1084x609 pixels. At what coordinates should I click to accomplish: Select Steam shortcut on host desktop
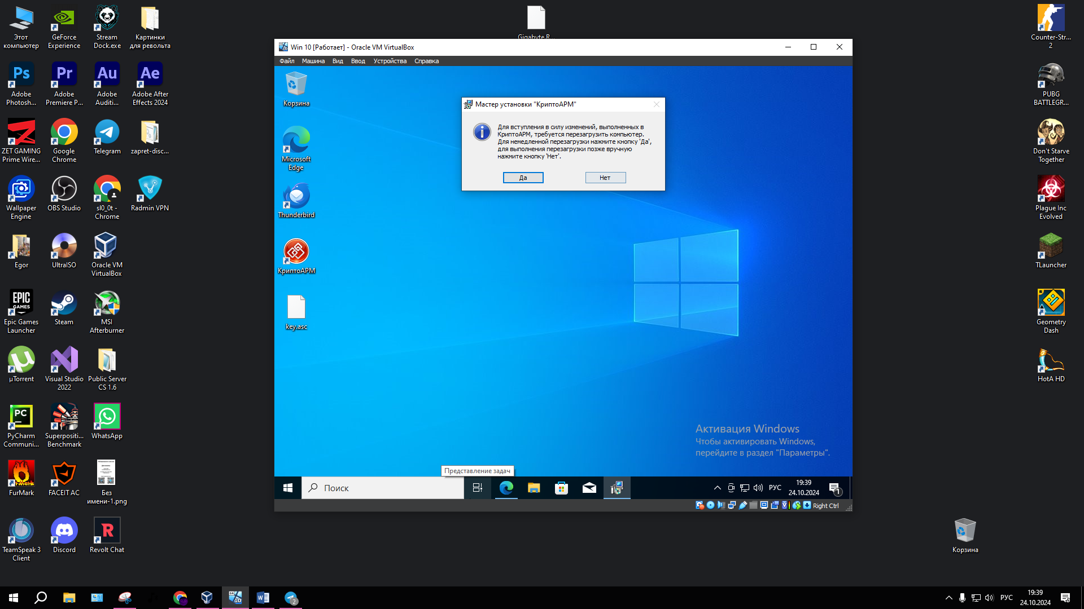click(x=64, y=308)
